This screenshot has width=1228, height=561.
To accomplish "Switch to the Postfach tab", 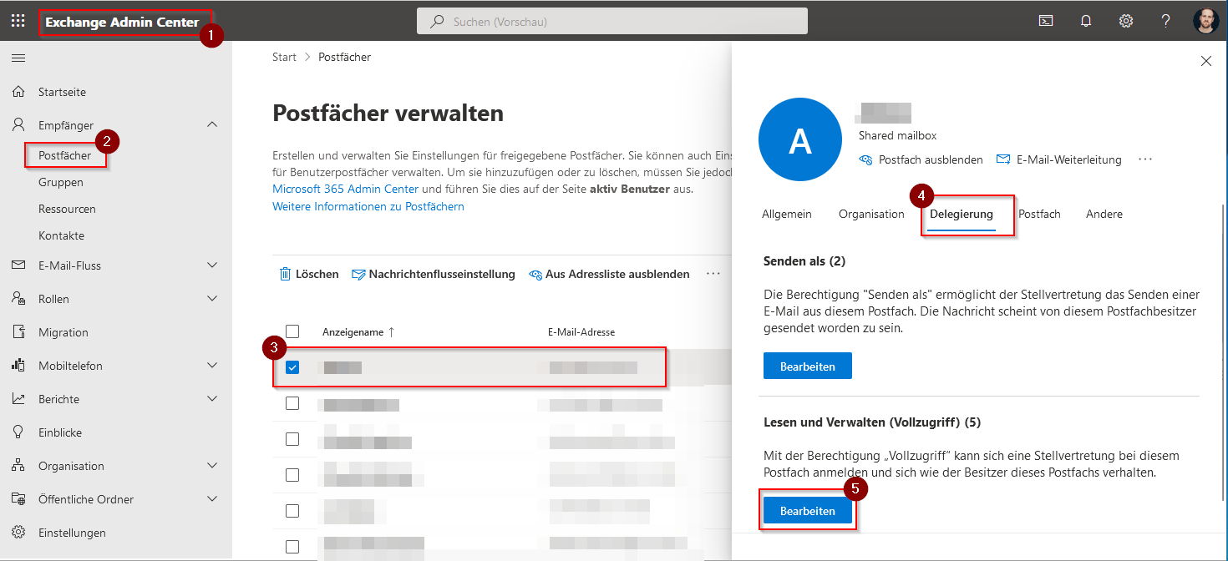I will coord(1039,215).
